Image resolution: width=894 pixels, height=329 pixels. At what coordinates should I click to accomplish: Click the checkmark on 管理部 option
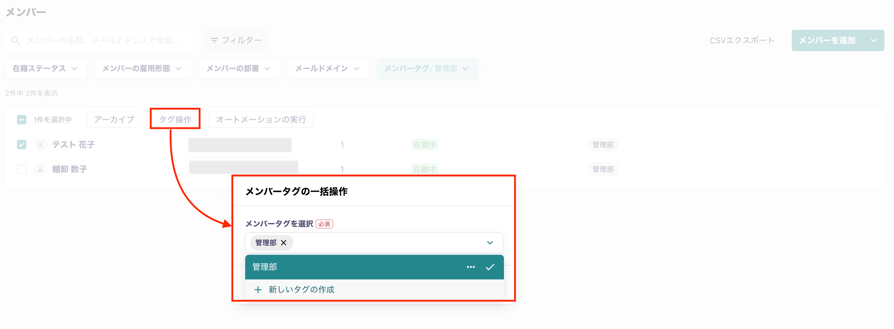[490, 267]
